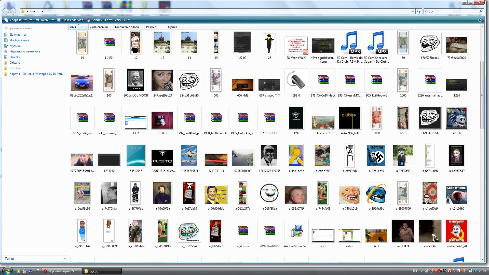Sort by Ключевые слова column header
The width and height of the screenshot is (489, 275).
point(129,27)
